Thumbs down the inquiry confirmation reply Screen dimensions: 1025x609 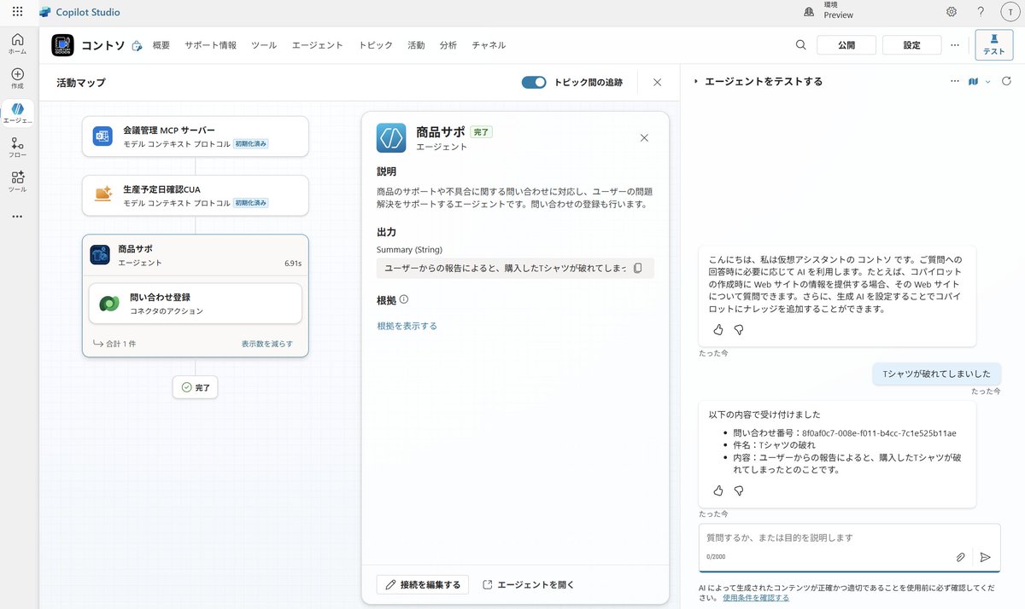coord(739,490)
